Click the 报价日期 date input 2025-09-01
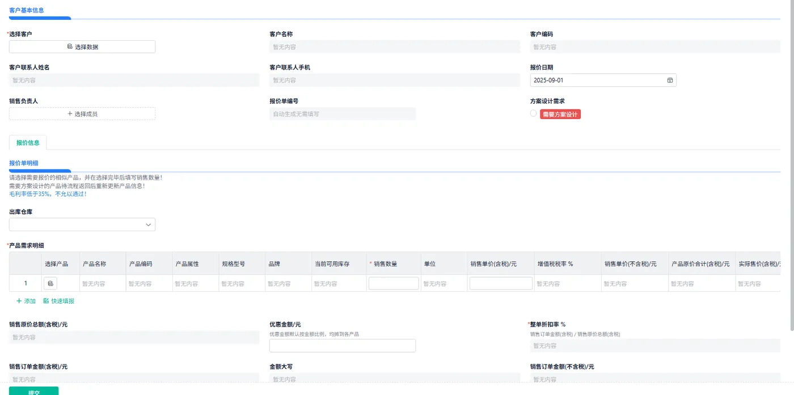794x395 pixels. pyautogui.click(x=603, y=80)
